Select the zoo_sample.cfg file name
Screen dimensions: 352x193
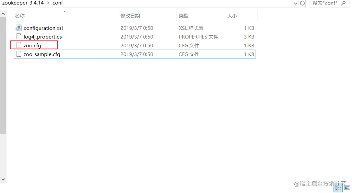(x=42, y=54)
